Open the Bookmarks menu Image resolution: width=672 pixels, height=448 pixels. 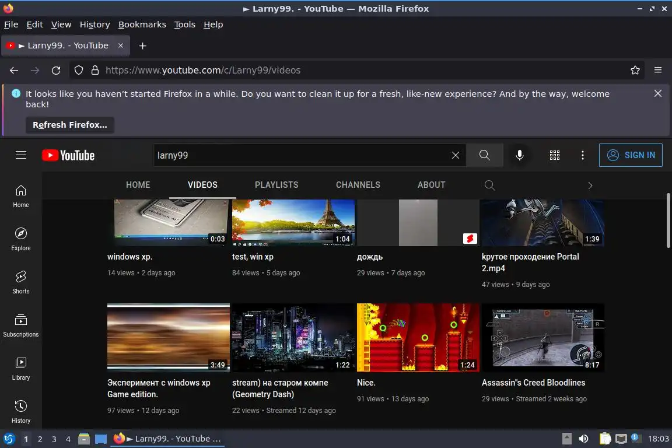(x=142, y=24)
